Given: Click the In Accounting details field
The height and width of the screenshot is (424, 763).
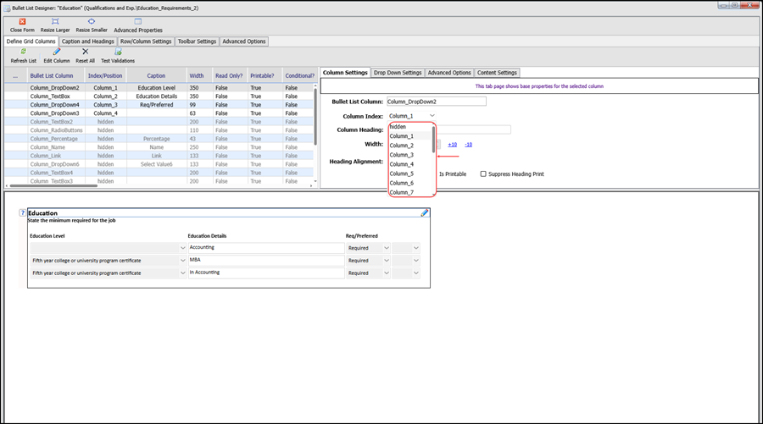Looking at the screenshot, I should (266, 273).
